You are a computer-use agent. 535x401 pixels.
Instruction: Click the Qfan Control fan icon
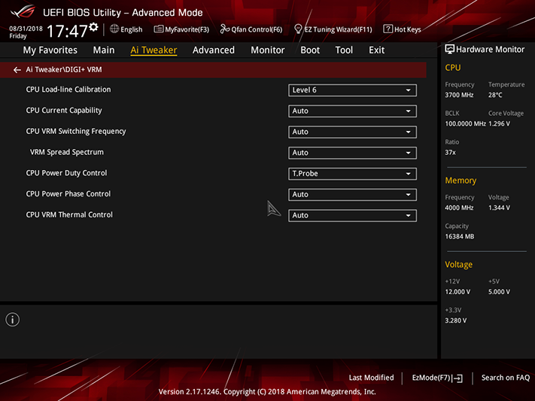224,29
